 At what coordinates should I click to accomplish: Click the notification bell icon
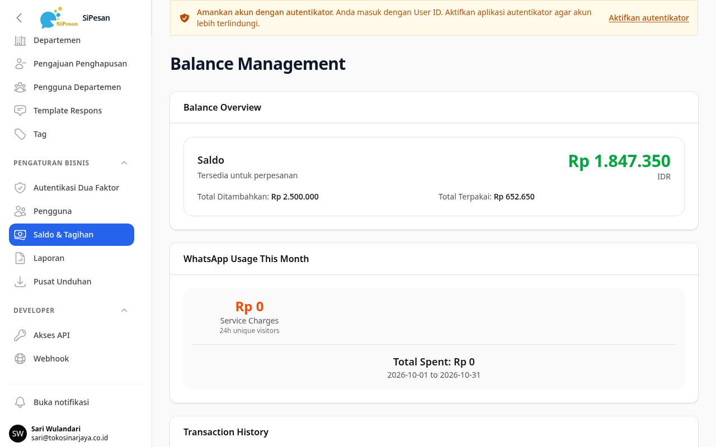(x=20, y=402)
